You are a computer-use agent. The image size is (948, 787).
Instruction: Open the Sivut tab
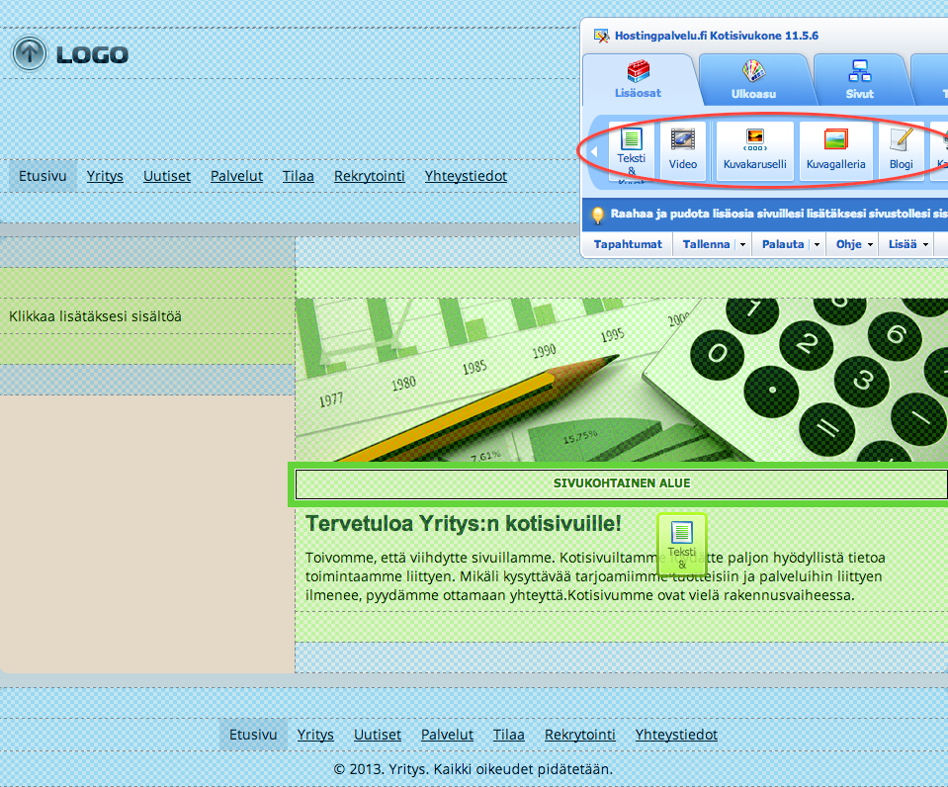(858, 79)
